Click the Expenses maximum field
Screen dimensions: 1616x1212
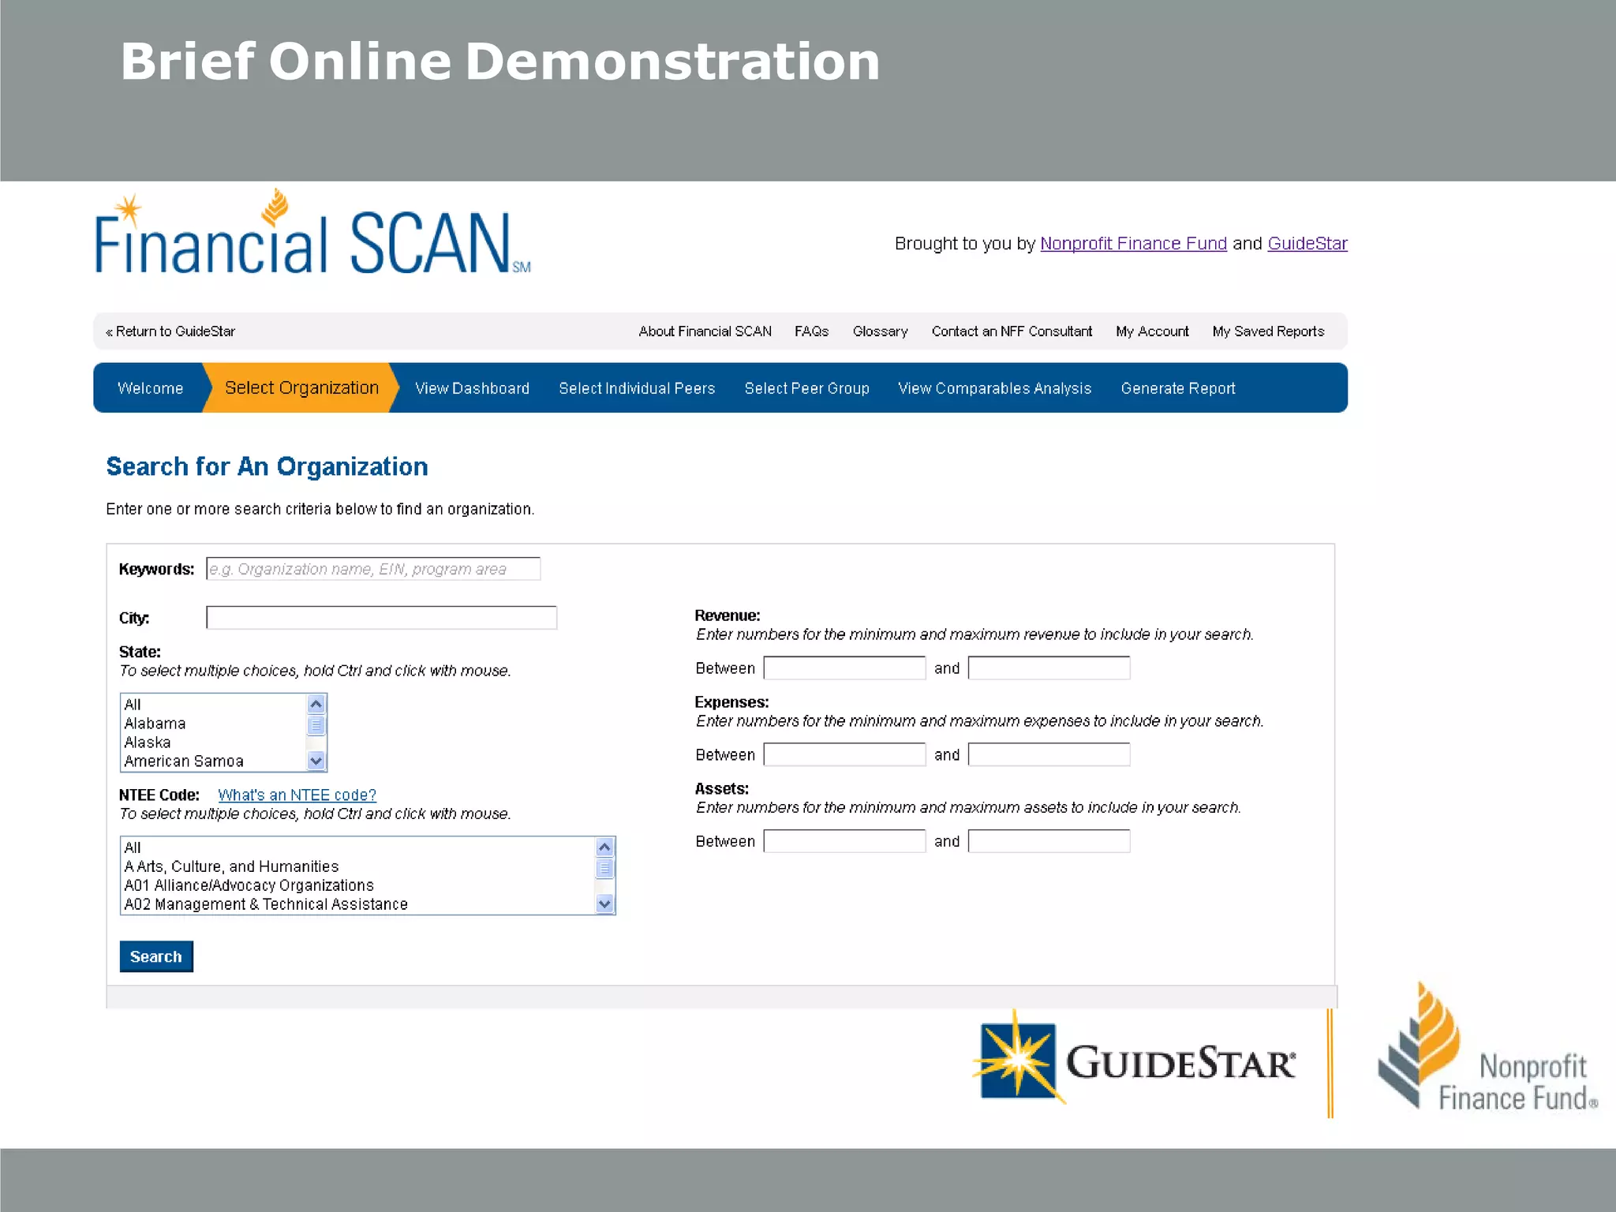(x=1049, y=754)
